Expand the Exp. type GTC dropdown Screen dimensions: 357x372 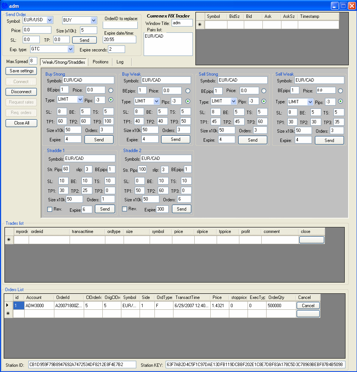[x=71, y=49]
